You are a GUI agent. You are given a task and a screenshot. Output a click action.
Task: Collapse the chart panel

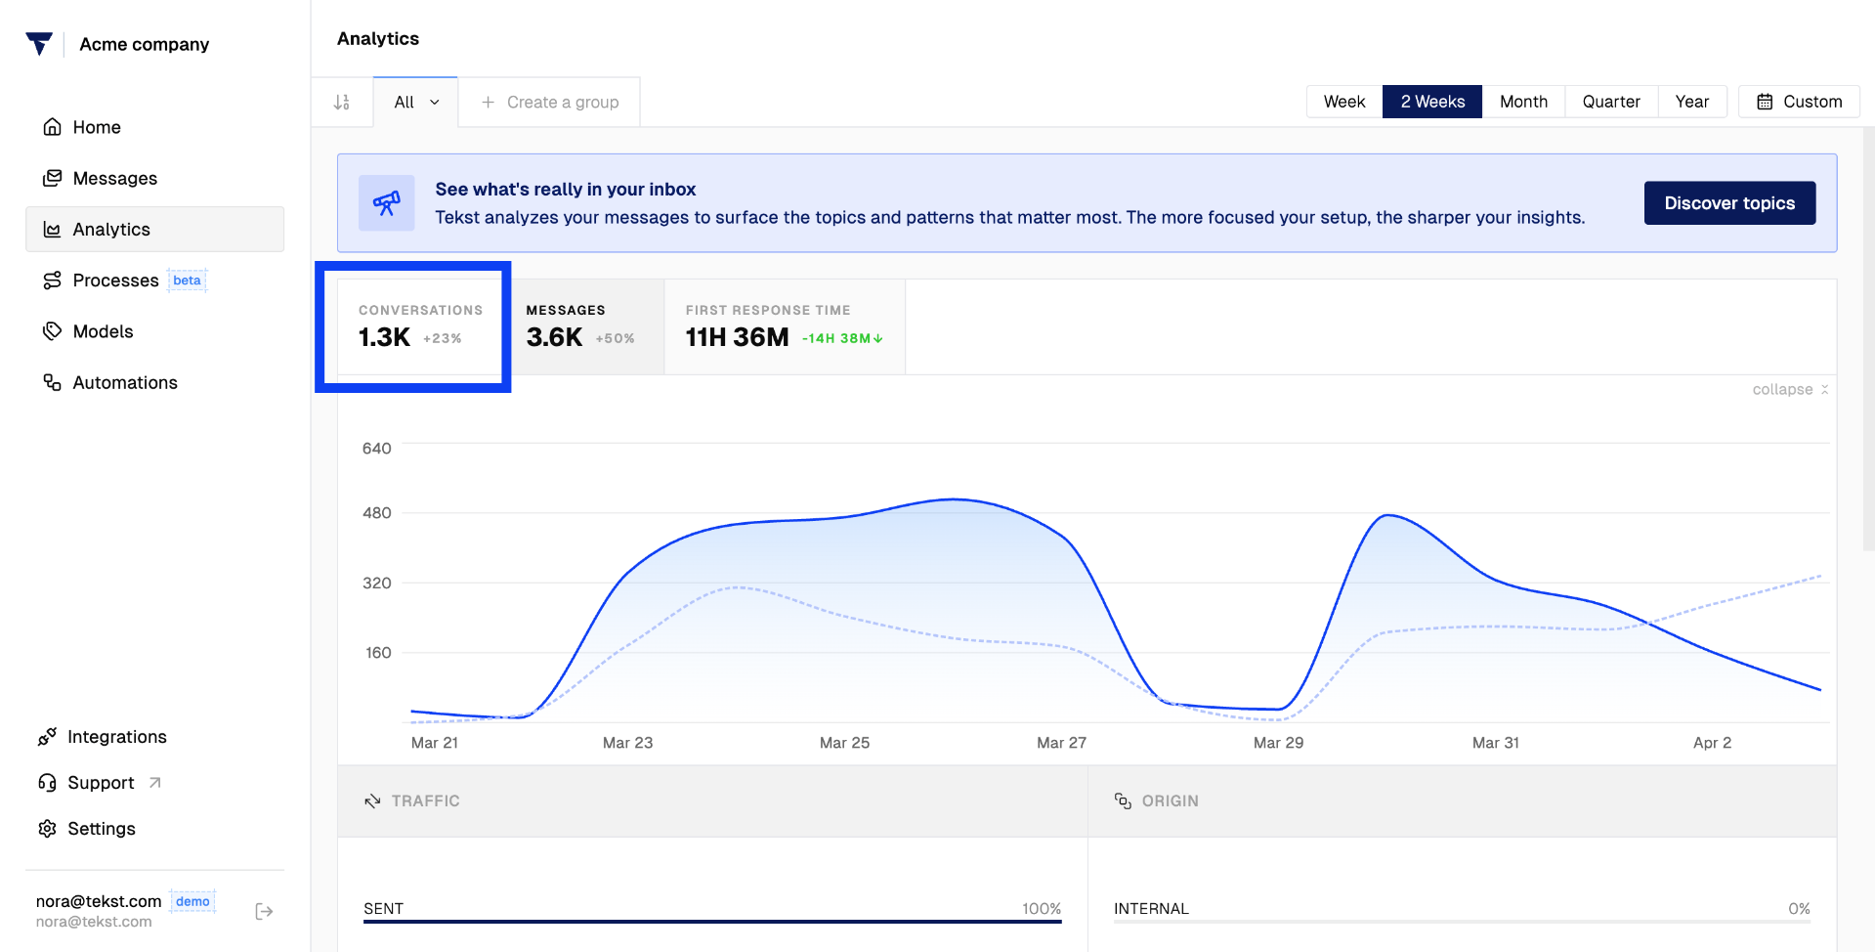coord(1790,389)
